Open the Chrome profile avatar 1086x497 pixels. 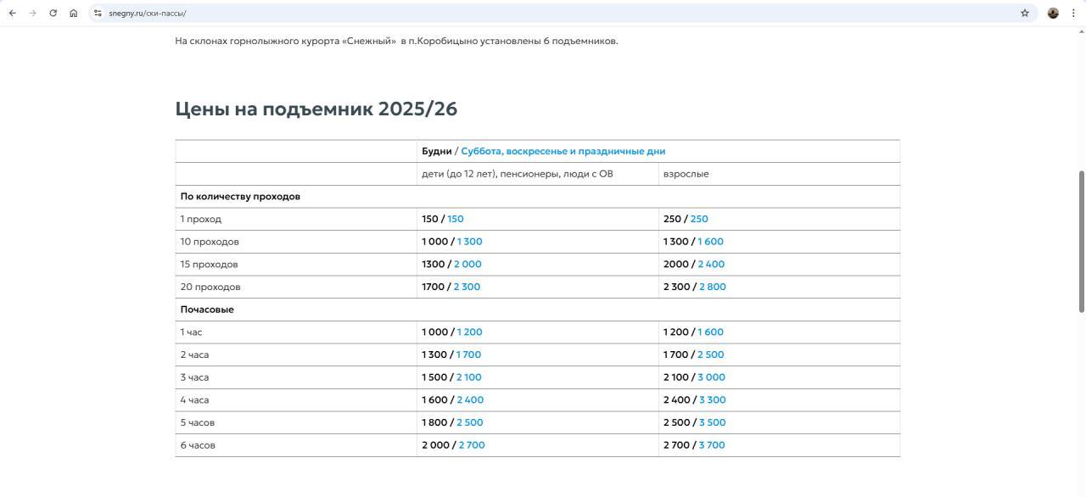point(1053,13)
